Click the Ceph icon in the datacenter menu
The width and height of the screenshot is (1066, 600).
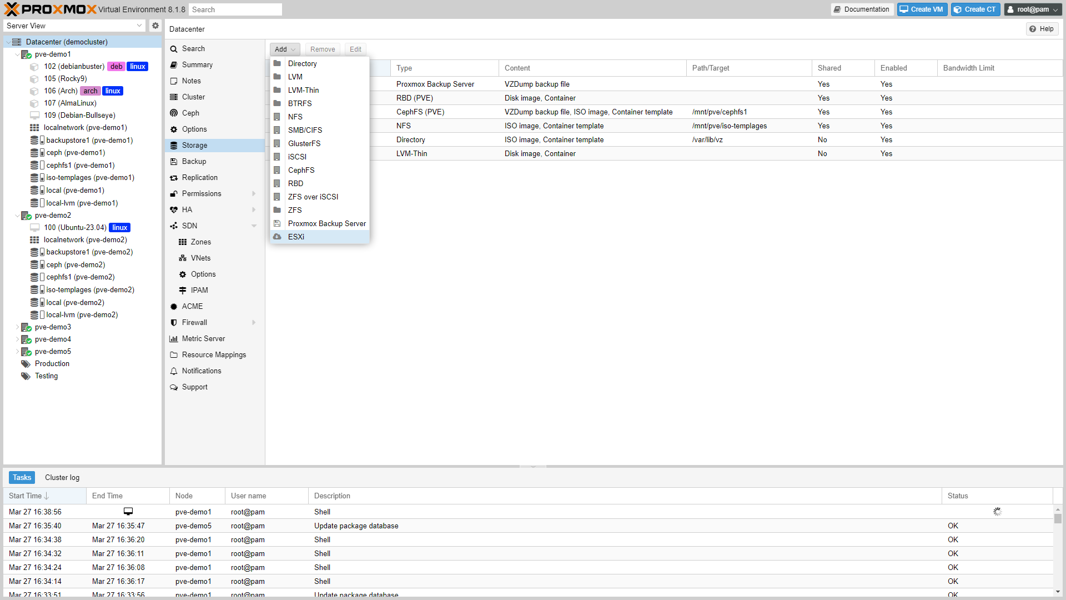point(174,113)
